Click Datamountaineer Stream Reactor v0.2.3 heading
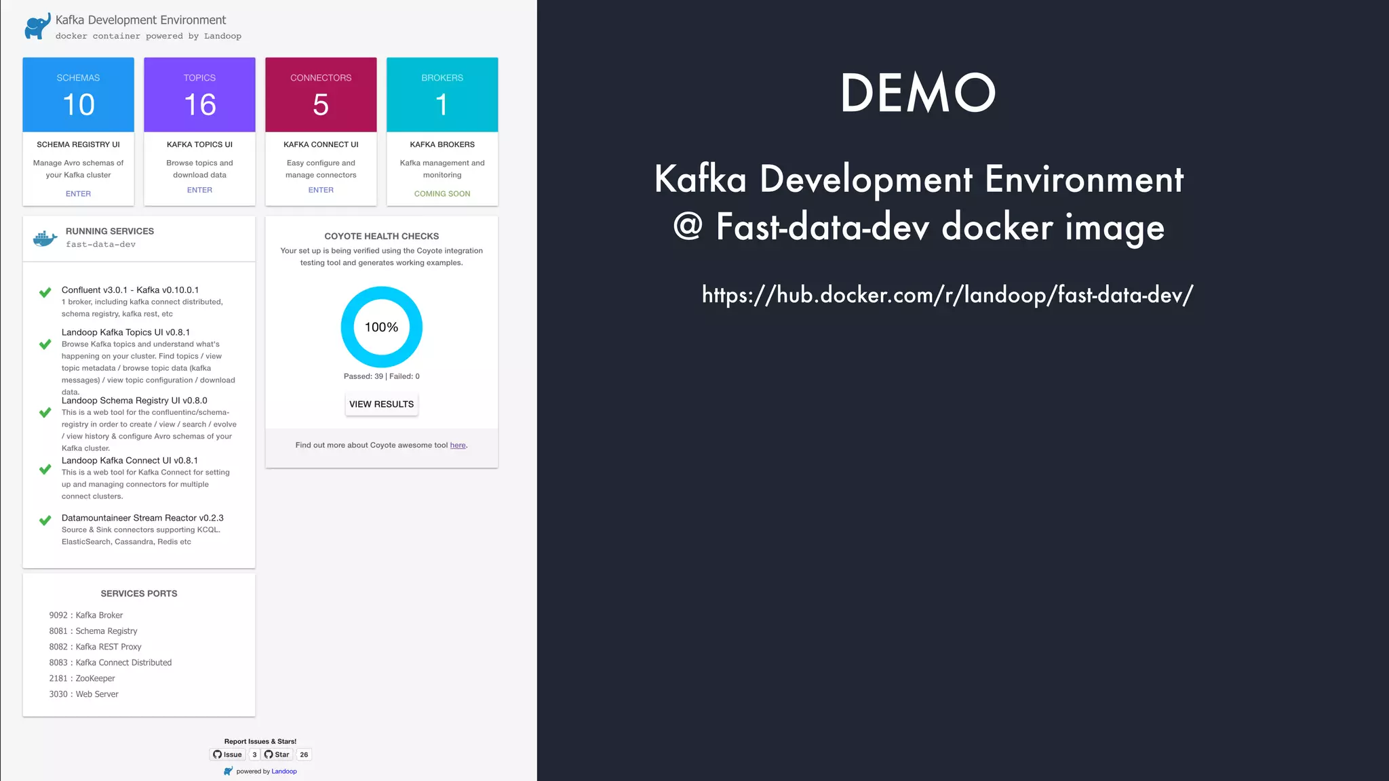Viewport: 1389px width, 781px height. click(x=142, y=518)
